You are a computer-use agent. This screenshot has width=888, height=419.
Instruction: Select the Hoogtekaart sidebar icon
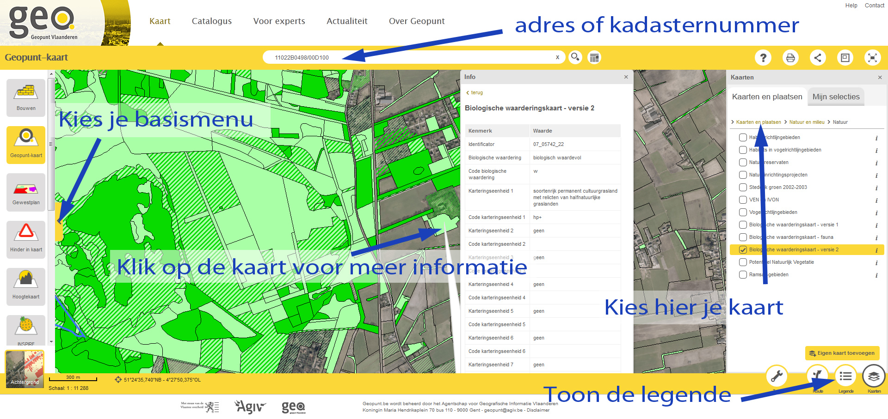(26, 286)
